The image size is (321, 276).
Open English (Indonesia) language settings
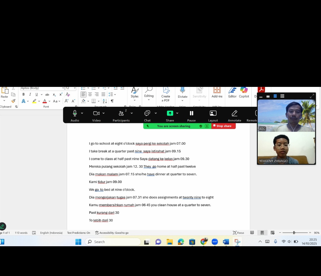tap(51, 233)
